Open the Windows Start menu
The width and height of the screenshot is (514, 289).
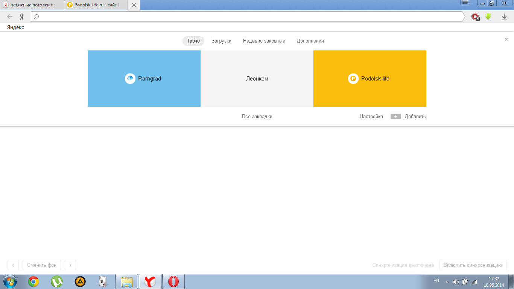(x=9, y=281)
